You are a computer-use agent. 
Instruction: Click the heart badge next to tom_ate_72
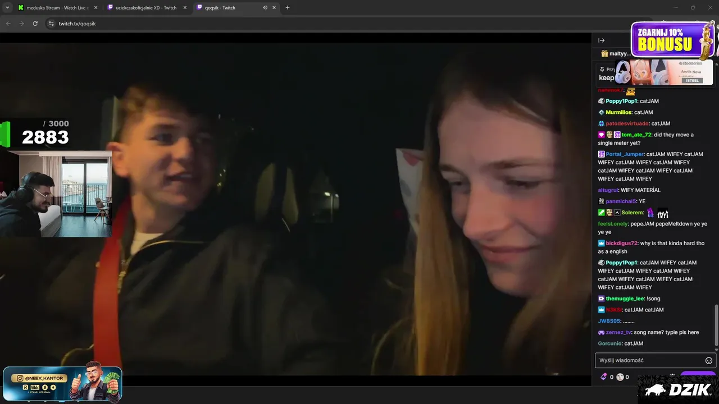click(x=601, y=135)
